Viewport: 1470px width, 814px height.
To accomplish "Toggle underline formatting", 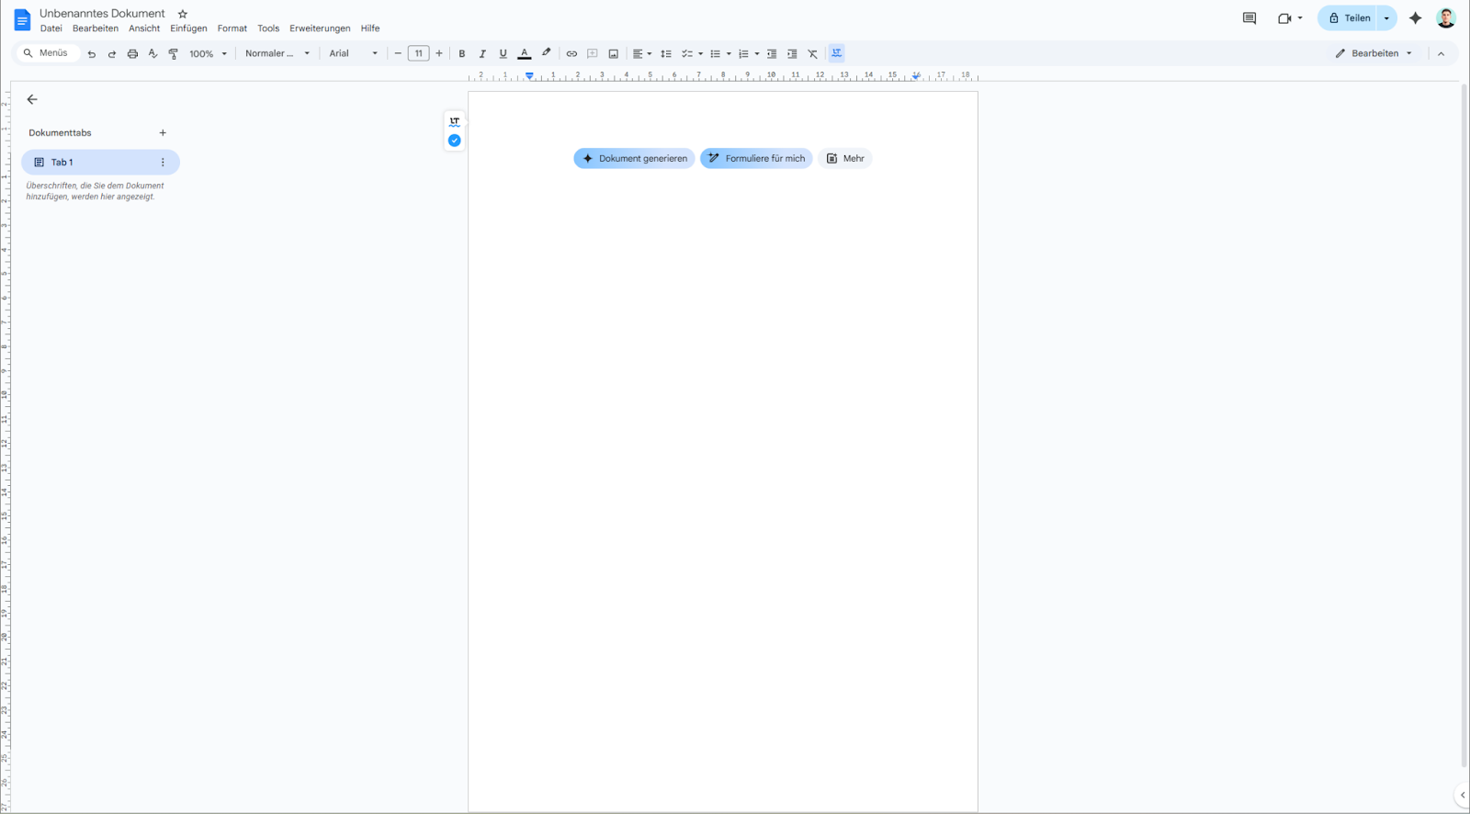I will tap(503, 54).
